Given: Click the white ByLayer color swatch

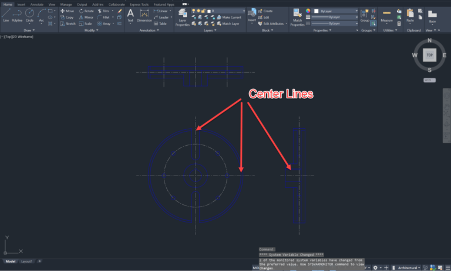Looking at the screenshot, I should click(317, 11).
